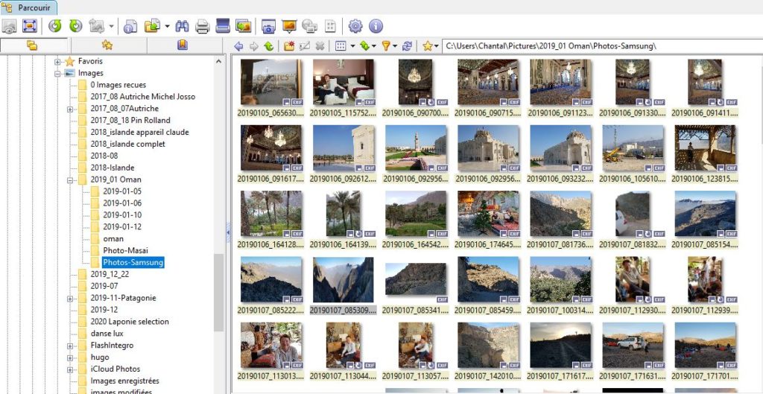Open settings with the gear icon
The width and height of the screenshot is (763, 394).
[355, 26]
